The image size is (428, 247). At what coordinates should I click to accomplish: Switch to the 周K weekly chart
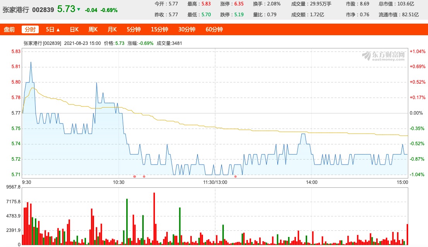tap(93, 29)
